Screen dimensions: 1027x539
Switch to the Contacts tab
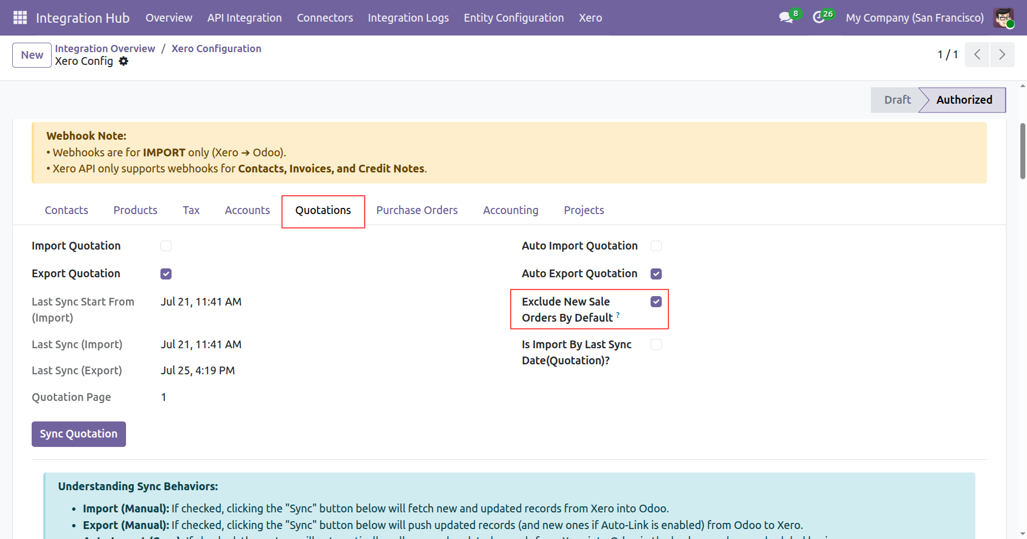[67, 210]
